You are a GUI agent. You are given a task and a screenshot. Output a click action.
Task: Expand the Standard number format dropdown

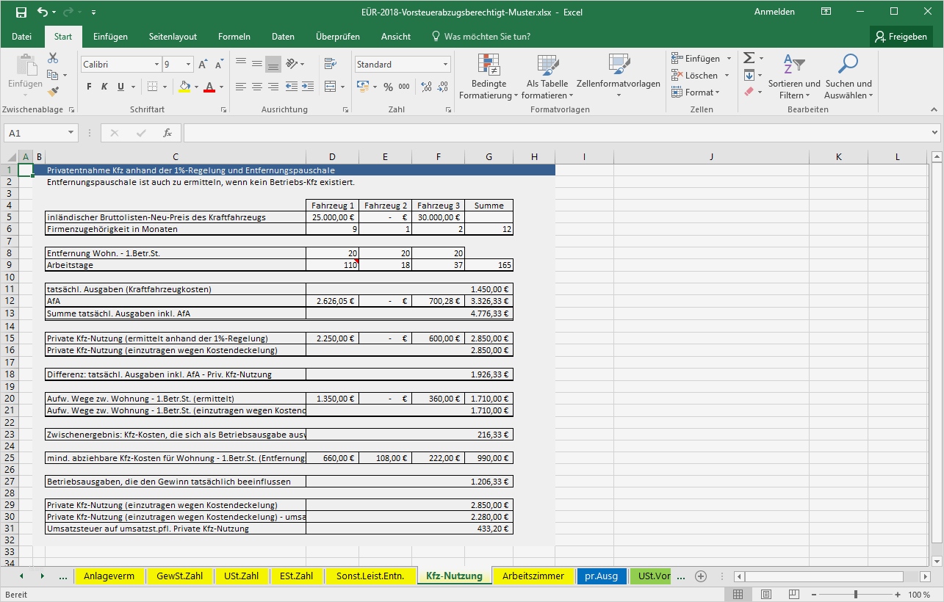click(445, 64)
